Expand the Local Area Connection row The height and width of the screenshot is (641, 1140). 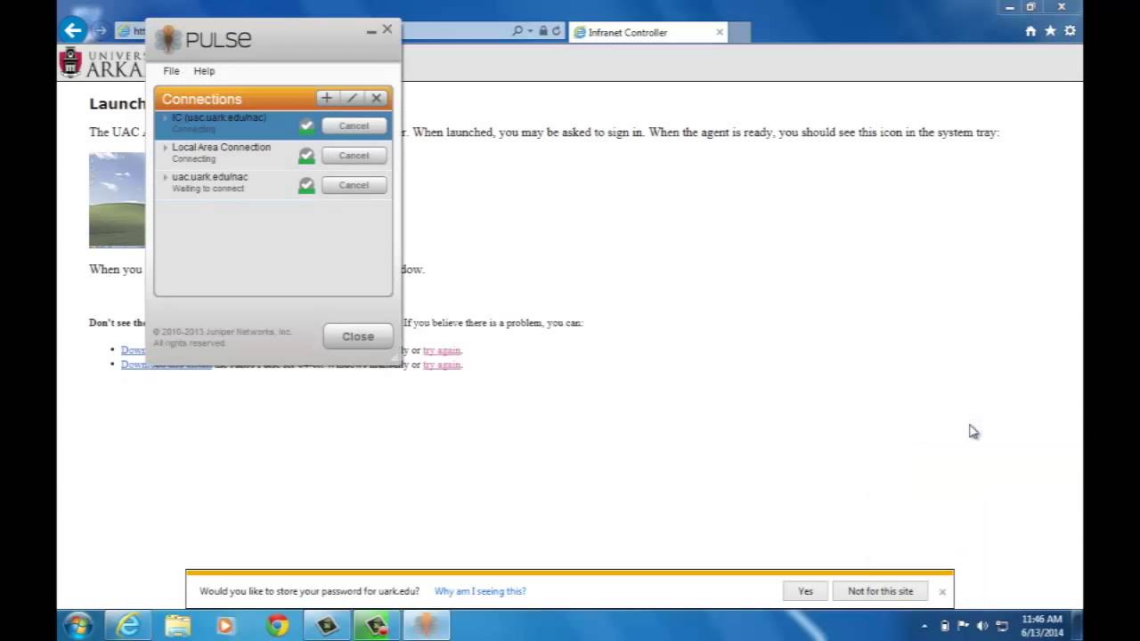coord(165,148)
